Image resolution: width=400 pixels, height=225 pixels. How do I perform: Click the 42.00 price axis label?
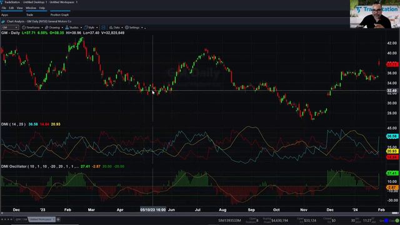tap(392, 43)
